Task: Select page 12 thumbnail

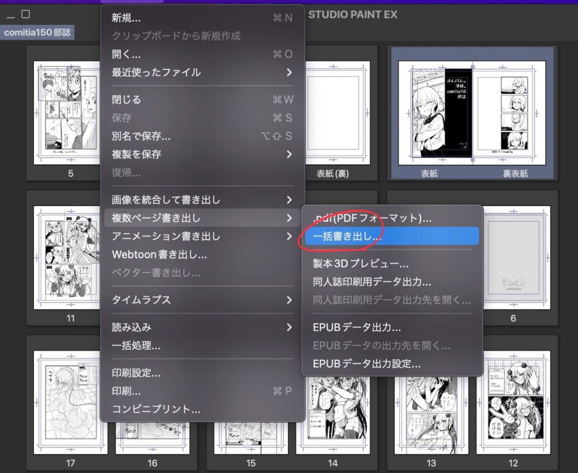Action: coord(513,402)
